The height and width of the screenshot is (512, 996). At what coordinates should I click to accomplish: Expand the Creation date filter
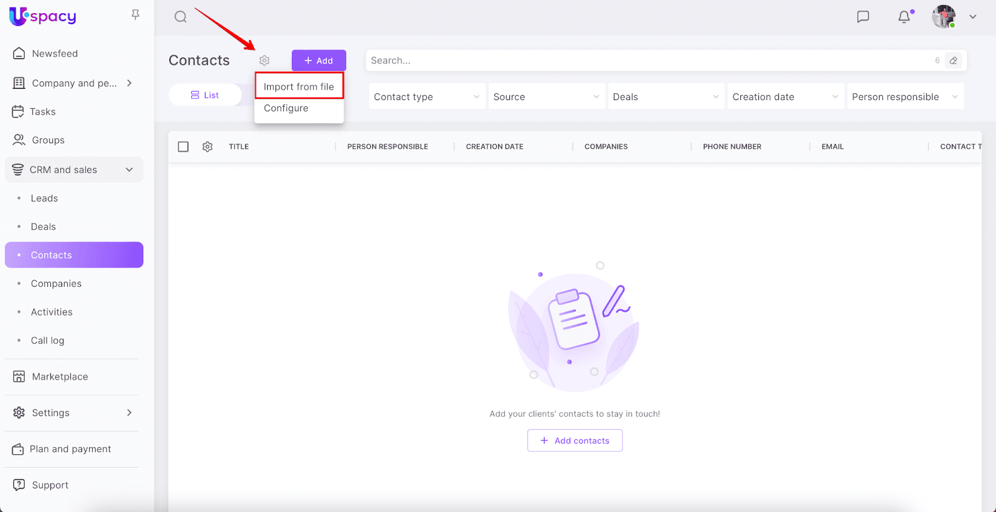tap(785, 97)
